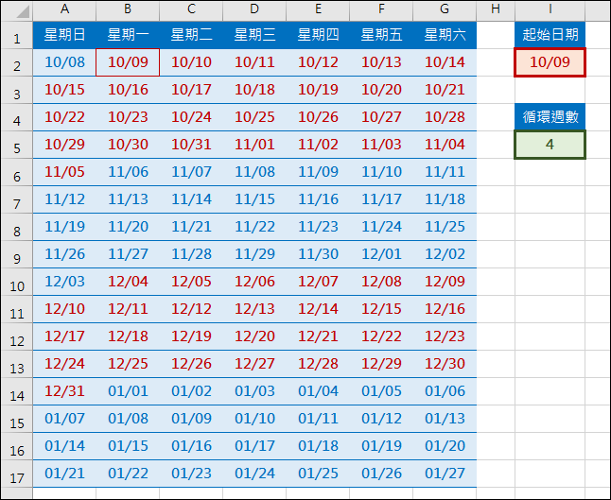Click the 星期五 header cell

pos(381,35)
